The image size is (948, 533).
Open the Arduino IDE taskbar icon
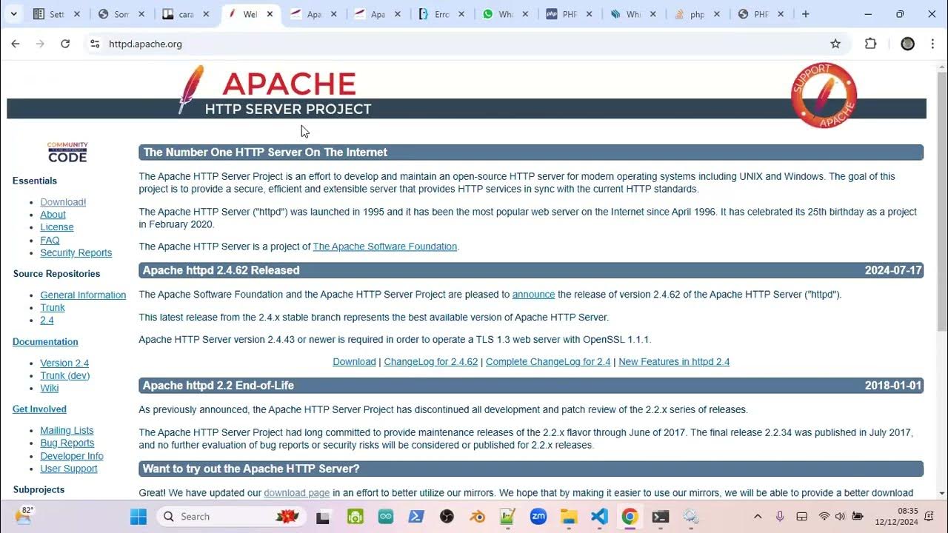click(385, 517)
